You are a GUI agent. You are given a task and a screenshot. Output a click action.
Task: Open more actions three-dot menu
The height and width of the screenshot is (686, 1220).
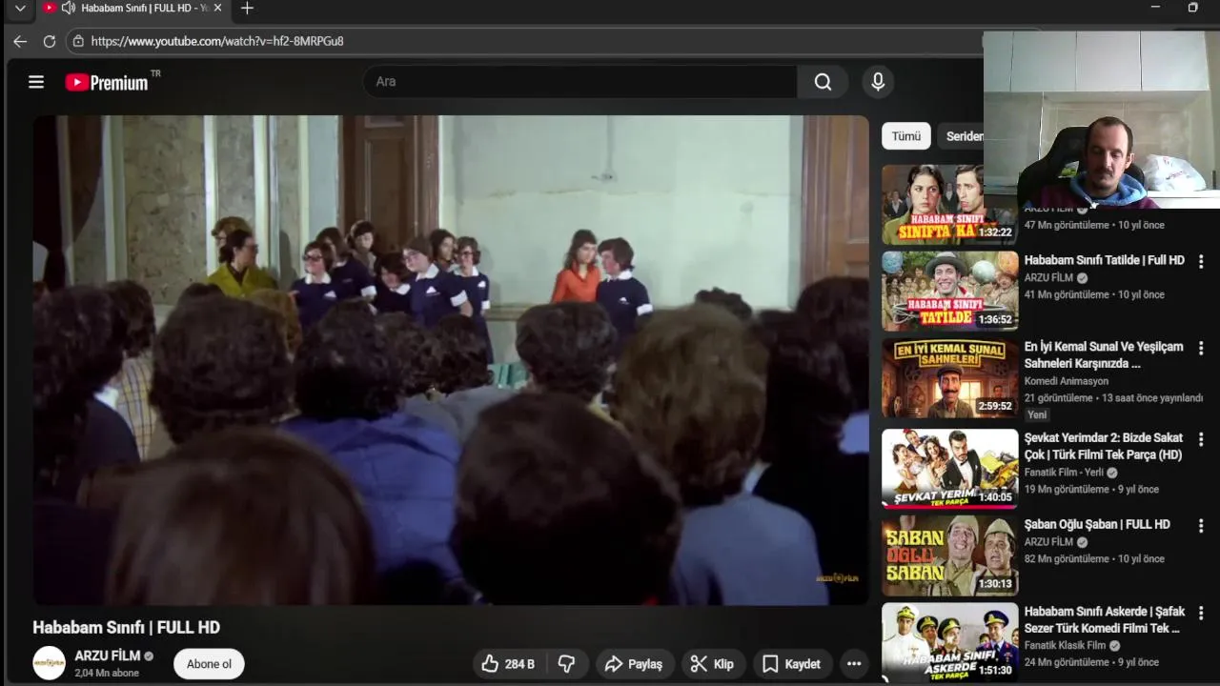[x=854, y=664]
